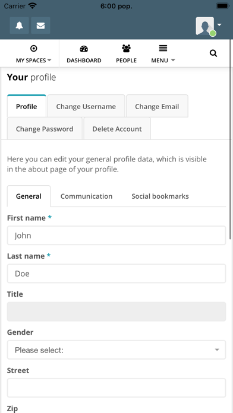Click the 'Title' label
This screenshot has width=233, height=413.
click(x=15, y=294)
